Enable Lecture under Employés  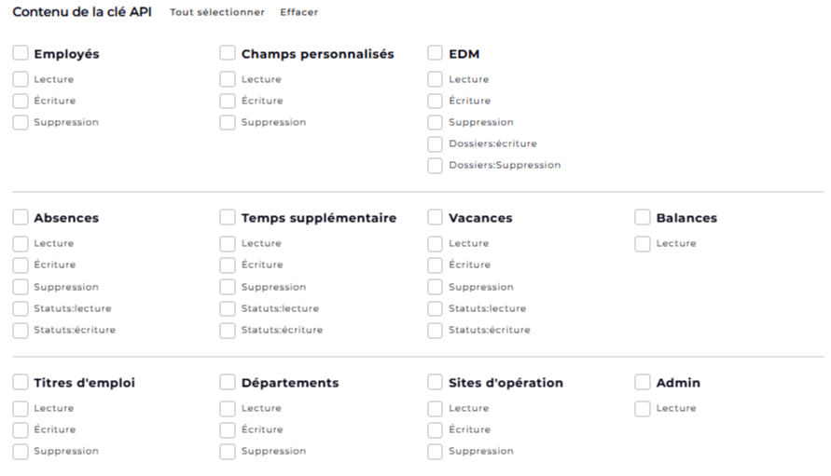(21, 79)
